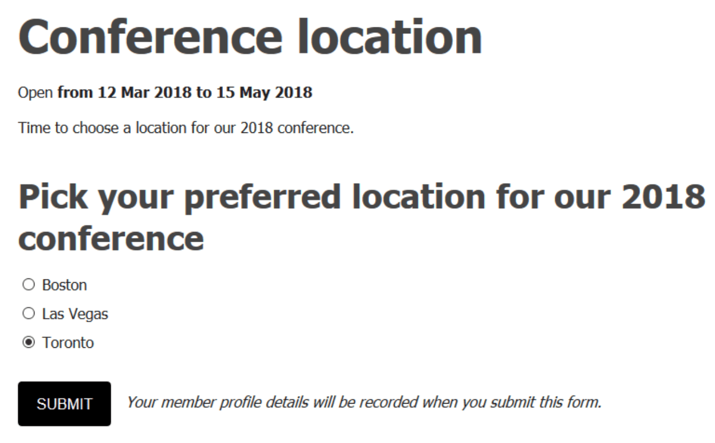Click the "Boston" option label text
The image size is (715, 443).
pos(65,285)
